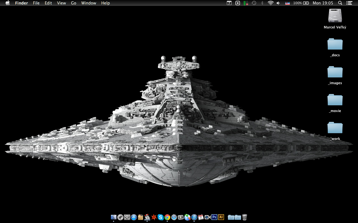358x223 pixels.
Task: Select the Marcel Veľký hard drive icon
Action: (335, 15)
